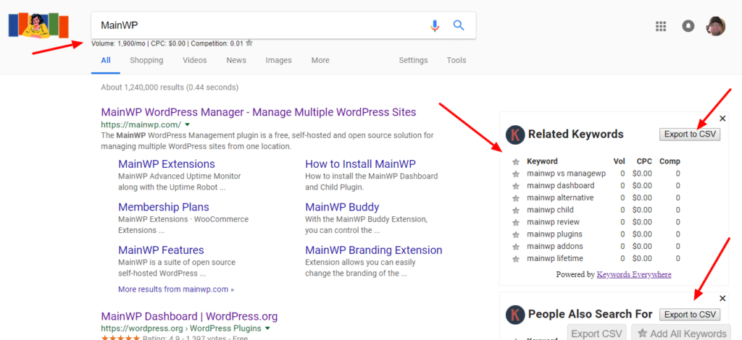Click More results from mainwp.com
This screenshot has height=340, width=742.
tap(176, 289)
